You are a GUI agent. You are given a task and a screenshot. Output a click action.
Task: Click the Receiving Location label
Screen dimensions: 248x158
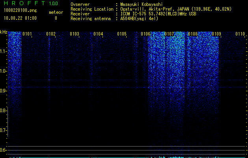point(92,9)
